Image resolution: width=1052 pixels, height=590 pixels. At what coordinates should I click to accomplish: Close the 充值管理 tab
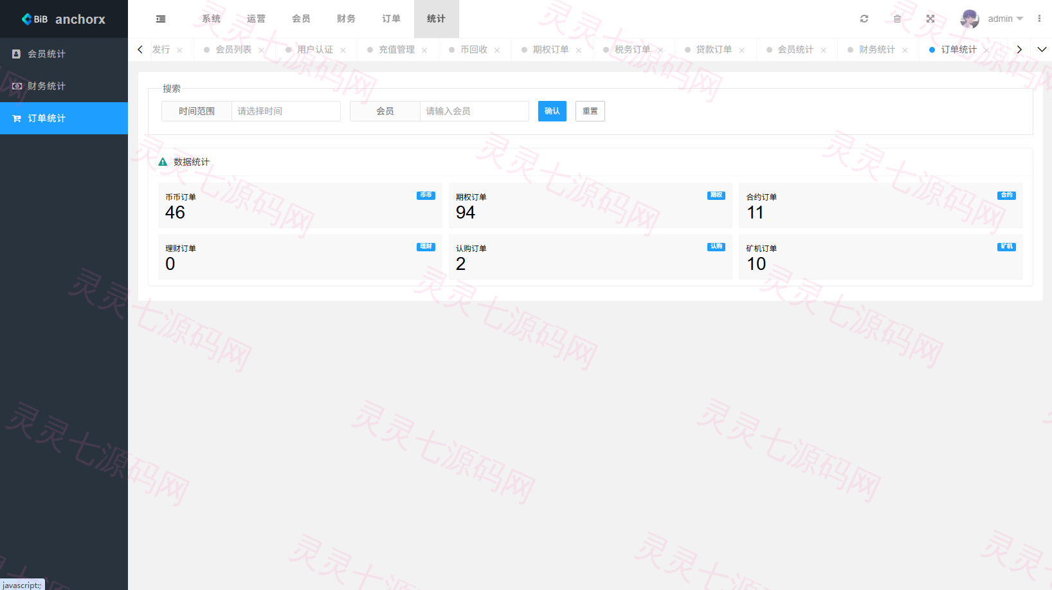click(424, 50)
